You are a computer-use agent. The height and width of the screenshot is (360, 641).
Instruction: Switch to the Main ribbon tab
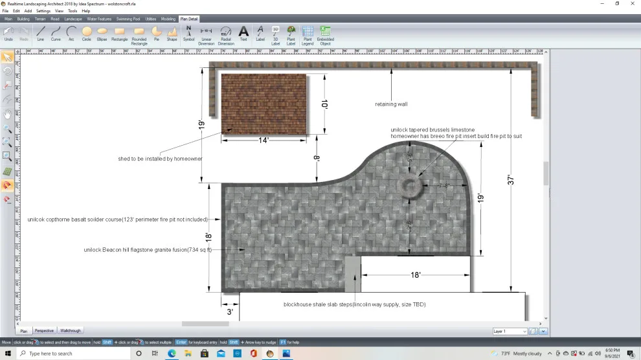pos(8,19)
